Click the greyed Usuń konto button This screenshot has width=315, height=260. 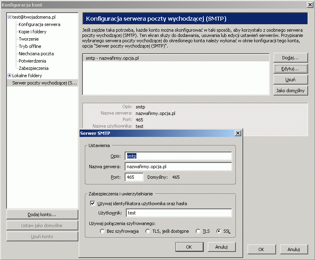(42, 236)
